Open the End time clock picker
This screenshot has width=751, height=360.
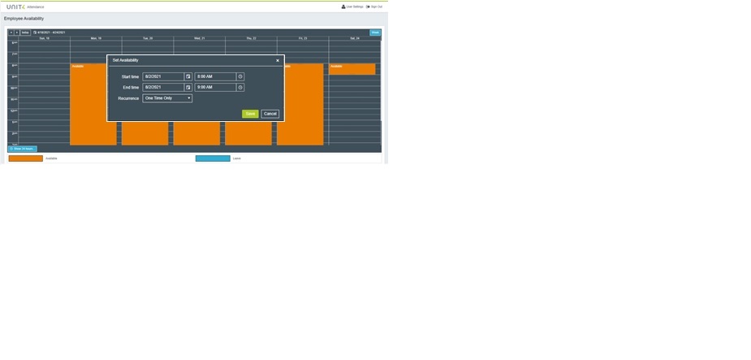point(240,87)
